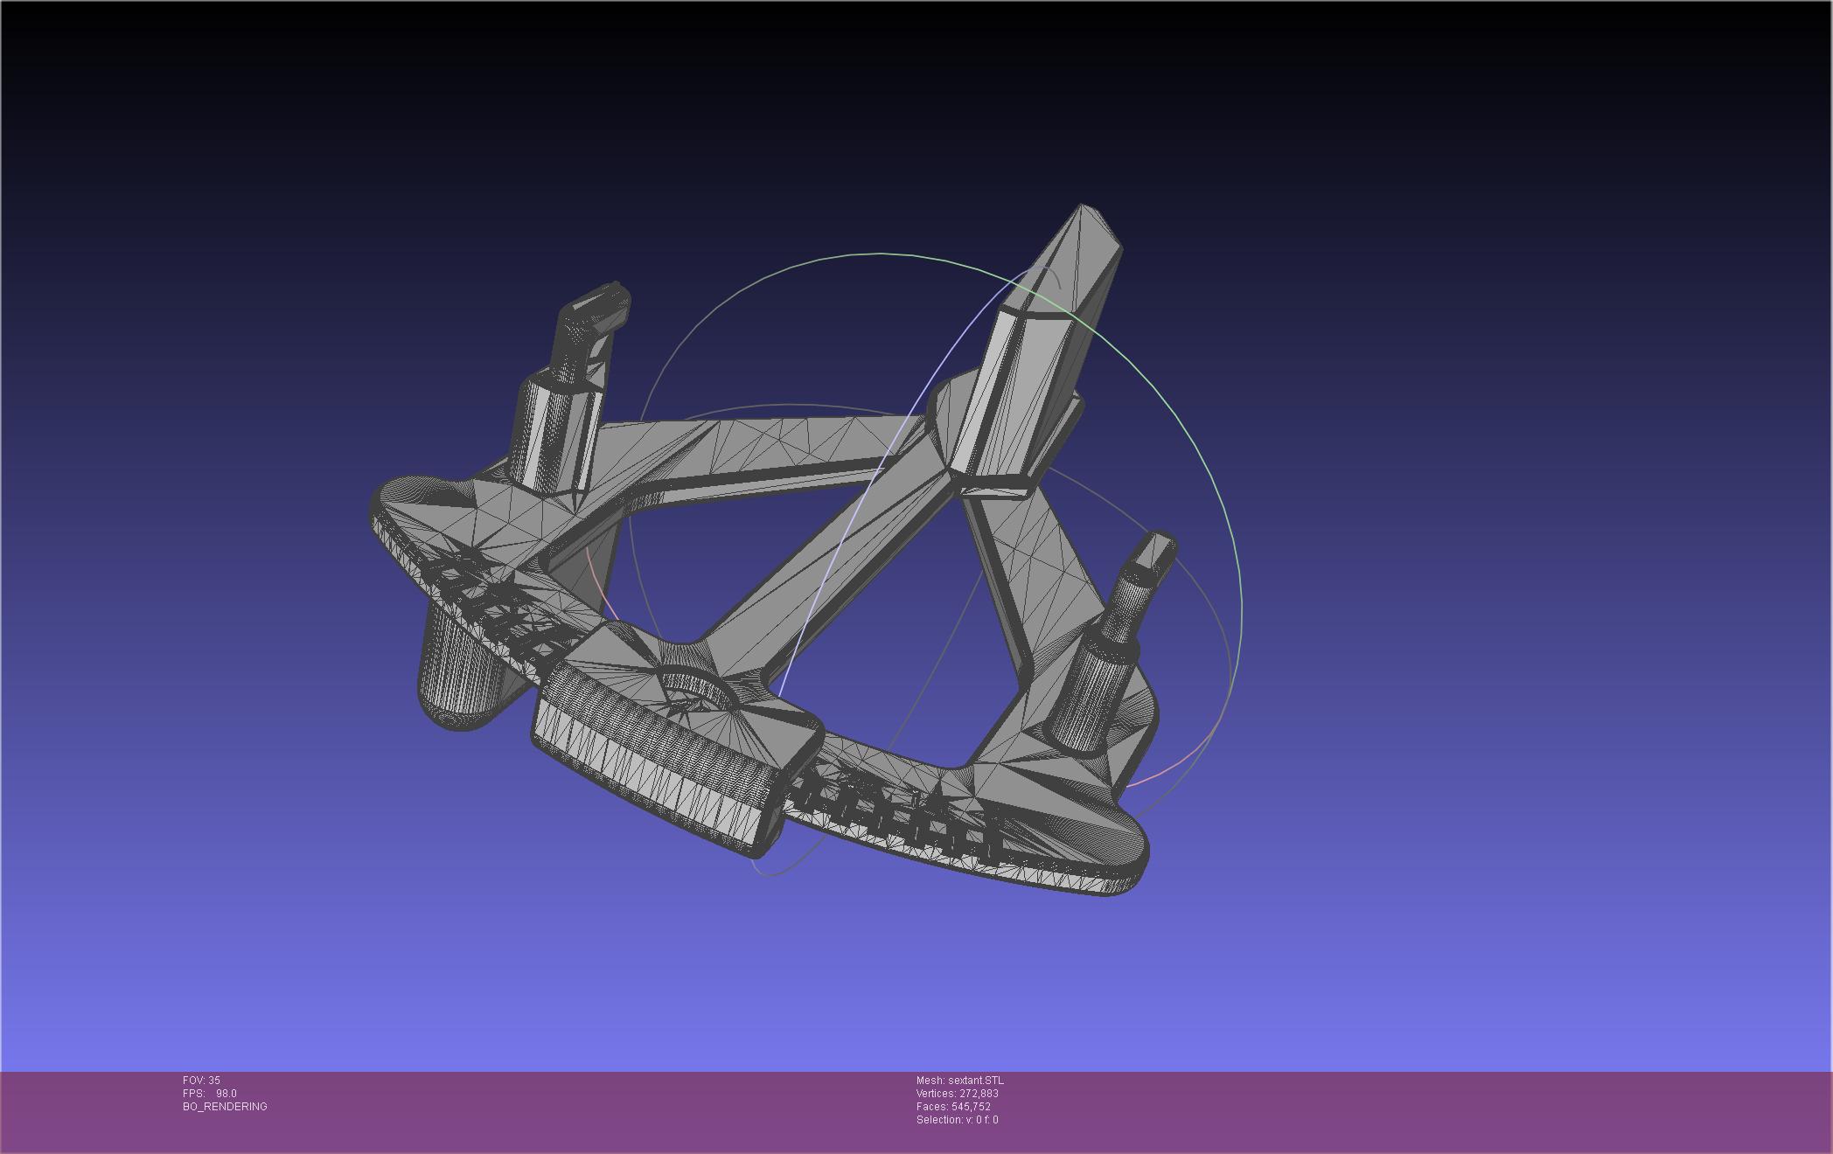Click the Mesh: sextant.STL label
1833x1154 pixels.
point(959,1081)
